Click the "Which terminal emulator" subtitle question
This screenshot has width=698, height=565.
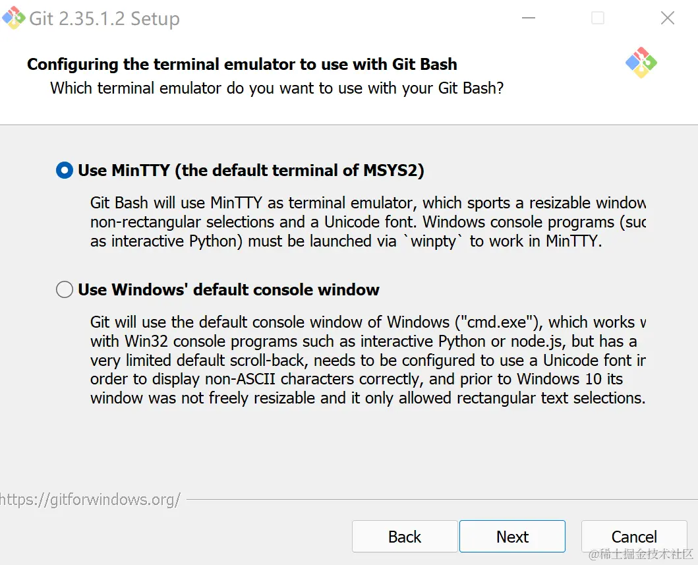pos(277,88)
